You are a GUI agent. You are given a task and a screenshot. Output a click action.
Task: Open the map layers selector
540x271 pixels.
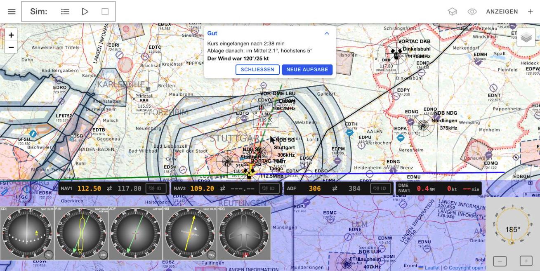[526, 37]
